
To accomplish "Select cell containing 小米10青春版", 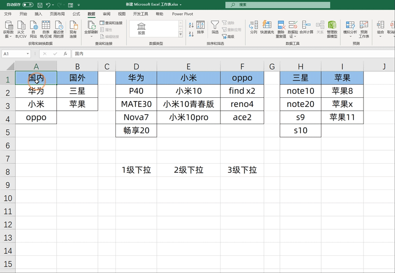I will click(x=188, y=104).
